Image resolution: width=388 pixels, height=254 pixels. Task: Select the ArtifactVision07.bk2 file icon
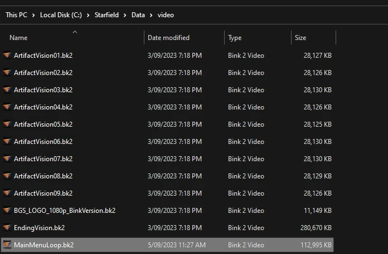click(7, 159)
